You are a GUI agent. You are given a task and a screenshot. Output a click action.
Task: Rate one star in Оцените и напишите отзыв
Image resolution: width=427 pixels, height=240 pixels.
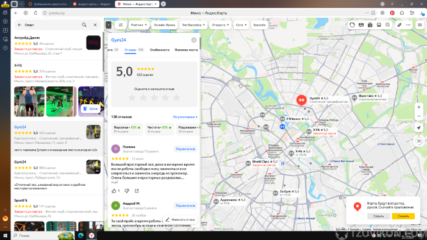click(x=132, y=97)
